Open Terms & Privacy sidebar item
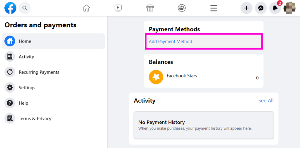The image size is (300, 148). click(53, 118)
